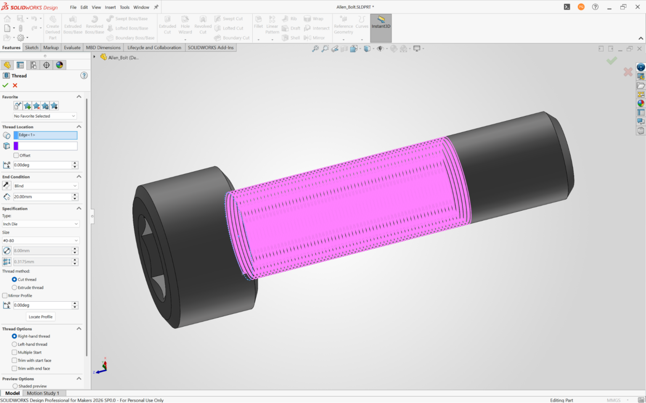Click the Instant3D toolbar button

pyautogui.click(x=381, y=28)
